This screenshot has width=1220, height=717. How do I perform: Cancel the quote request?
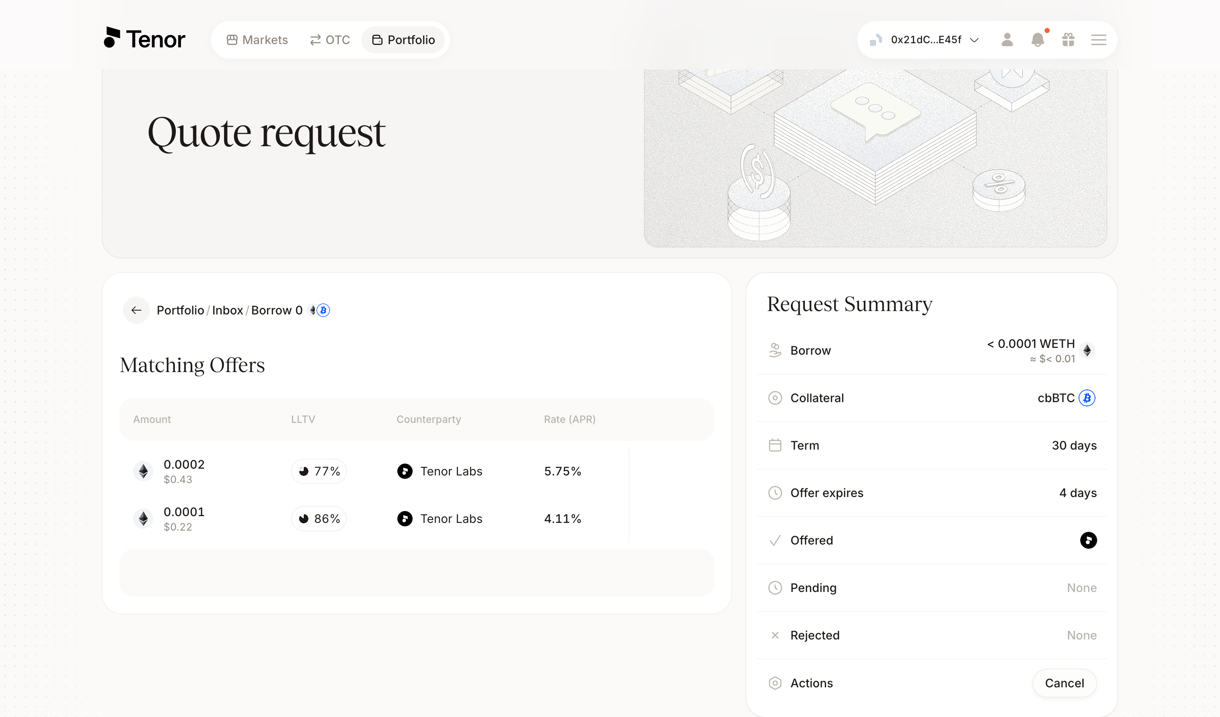coord(1064,683)
